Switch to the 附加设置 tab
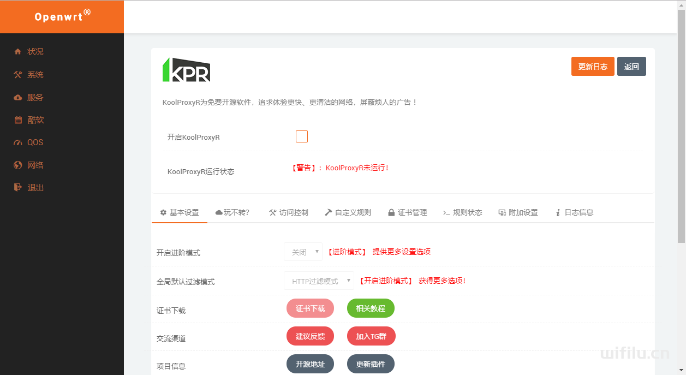This screenshot has width=686, height=375. [x=518, y=213]
